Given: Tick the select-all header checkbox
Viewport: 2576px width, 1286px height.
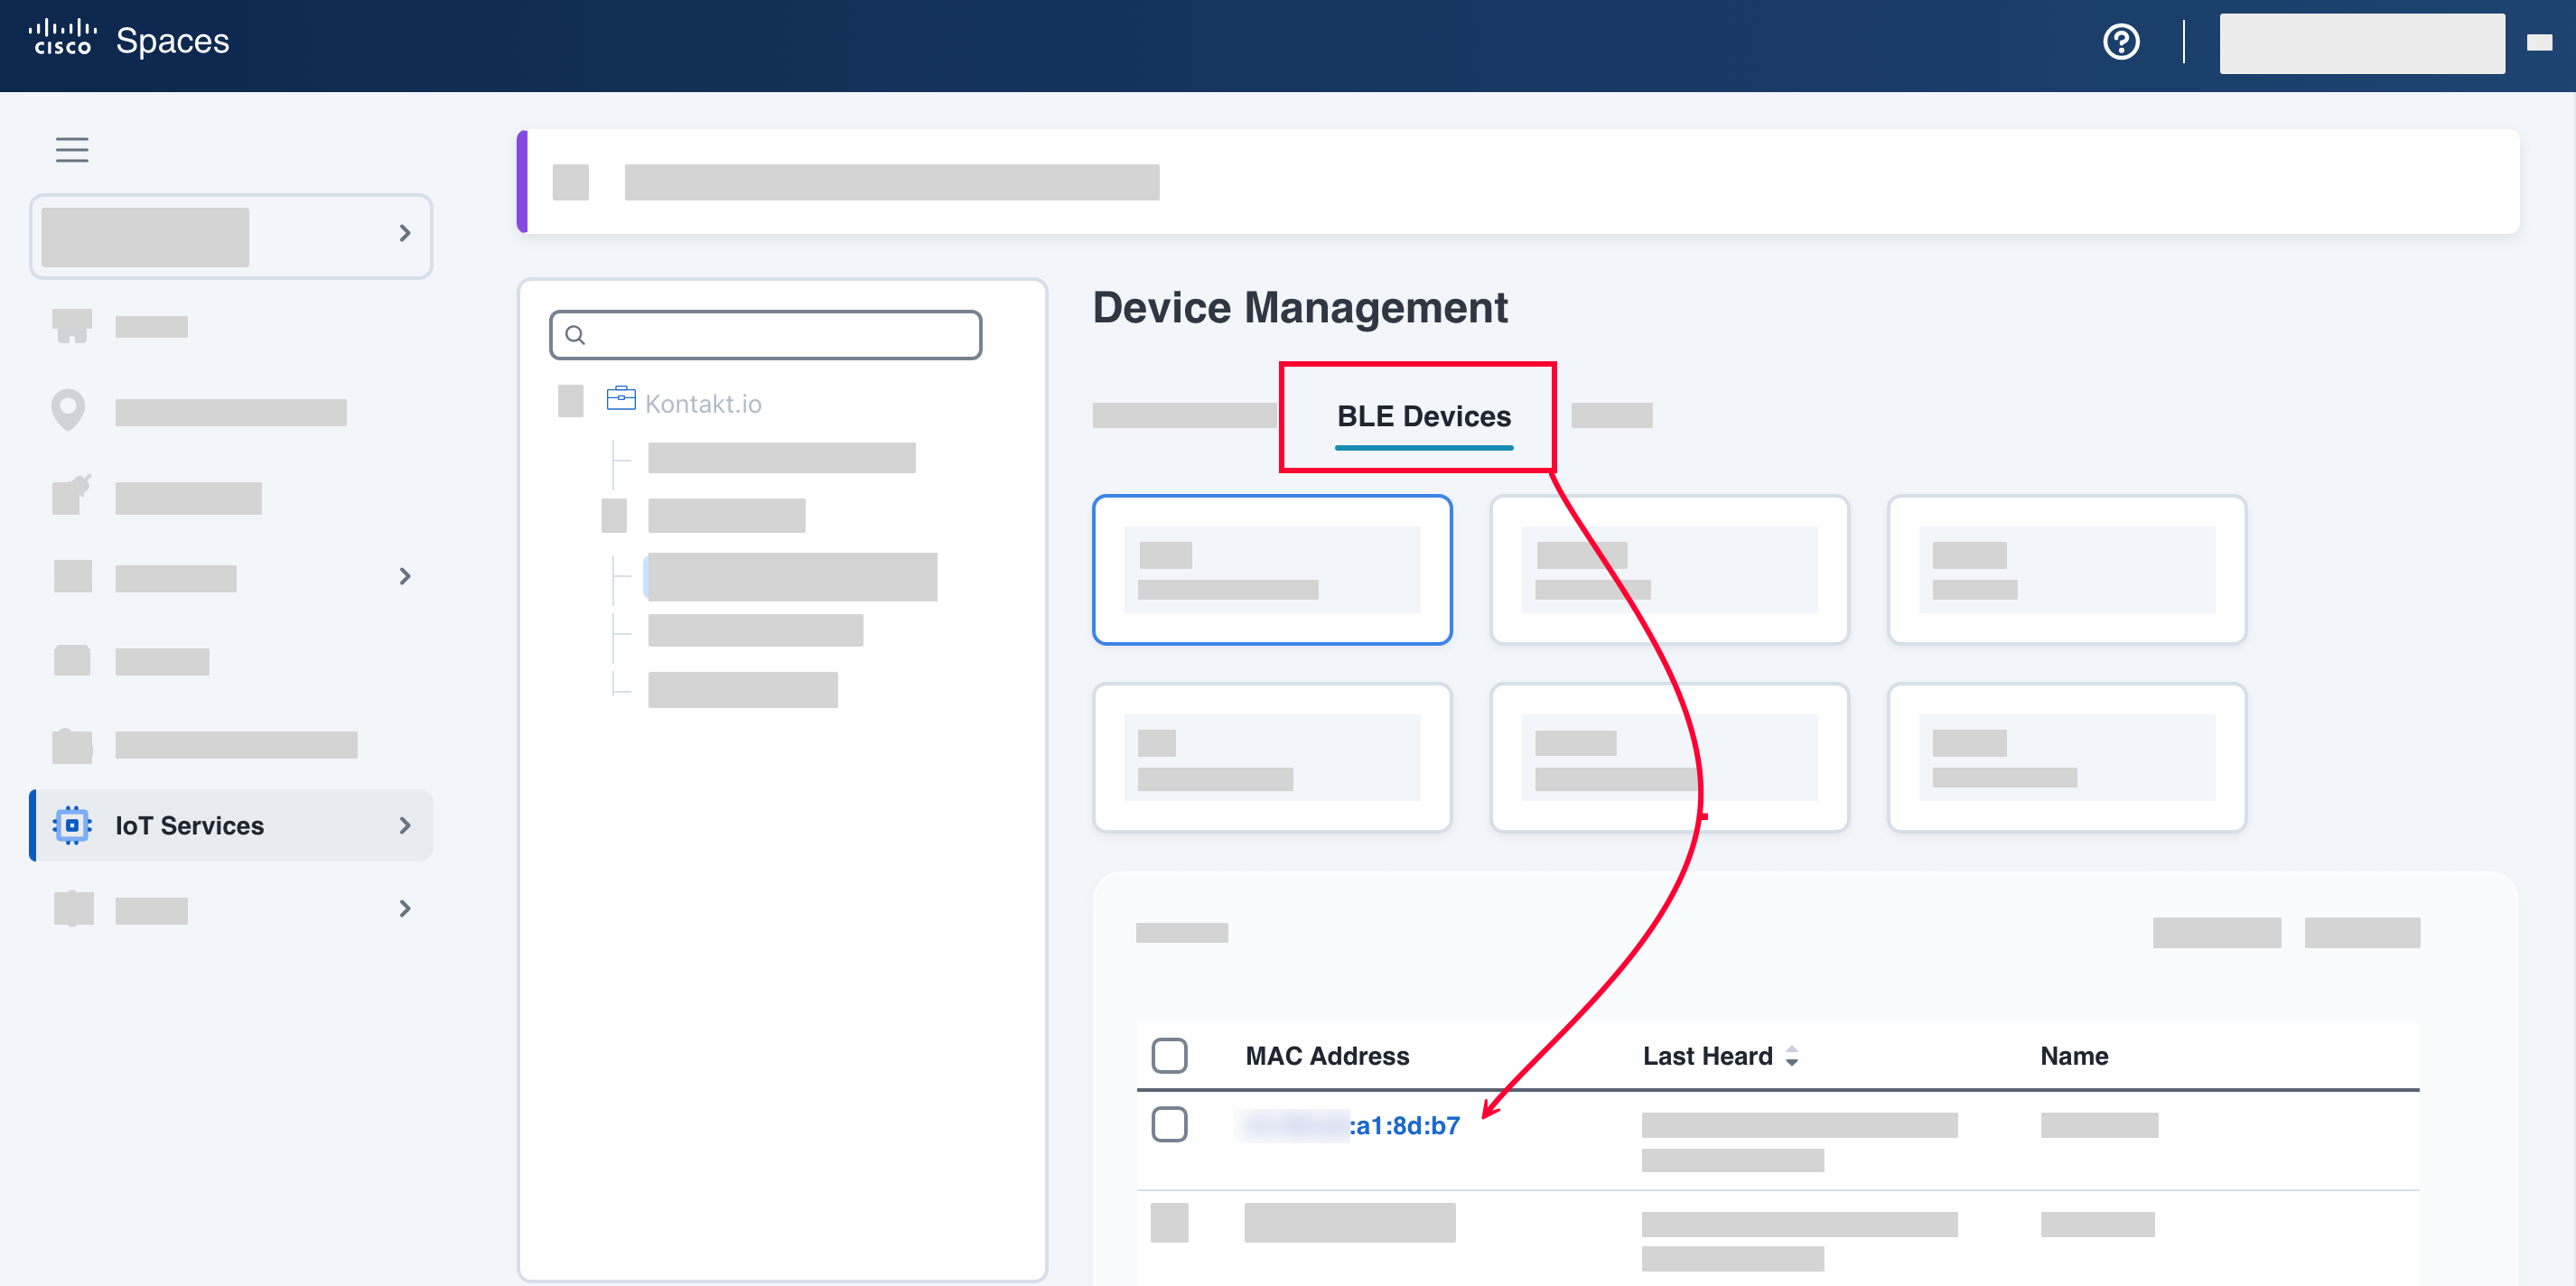Looking at the screenshot, I should [x=1169, y=1056].
